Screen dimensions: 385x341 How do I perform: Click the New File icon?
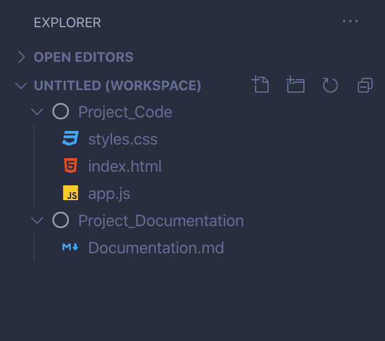pos(260,84)
